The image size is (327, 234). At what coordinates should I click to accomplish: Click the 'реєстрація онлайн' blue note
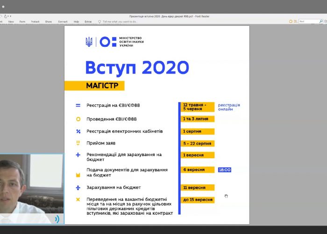[229, 107]
